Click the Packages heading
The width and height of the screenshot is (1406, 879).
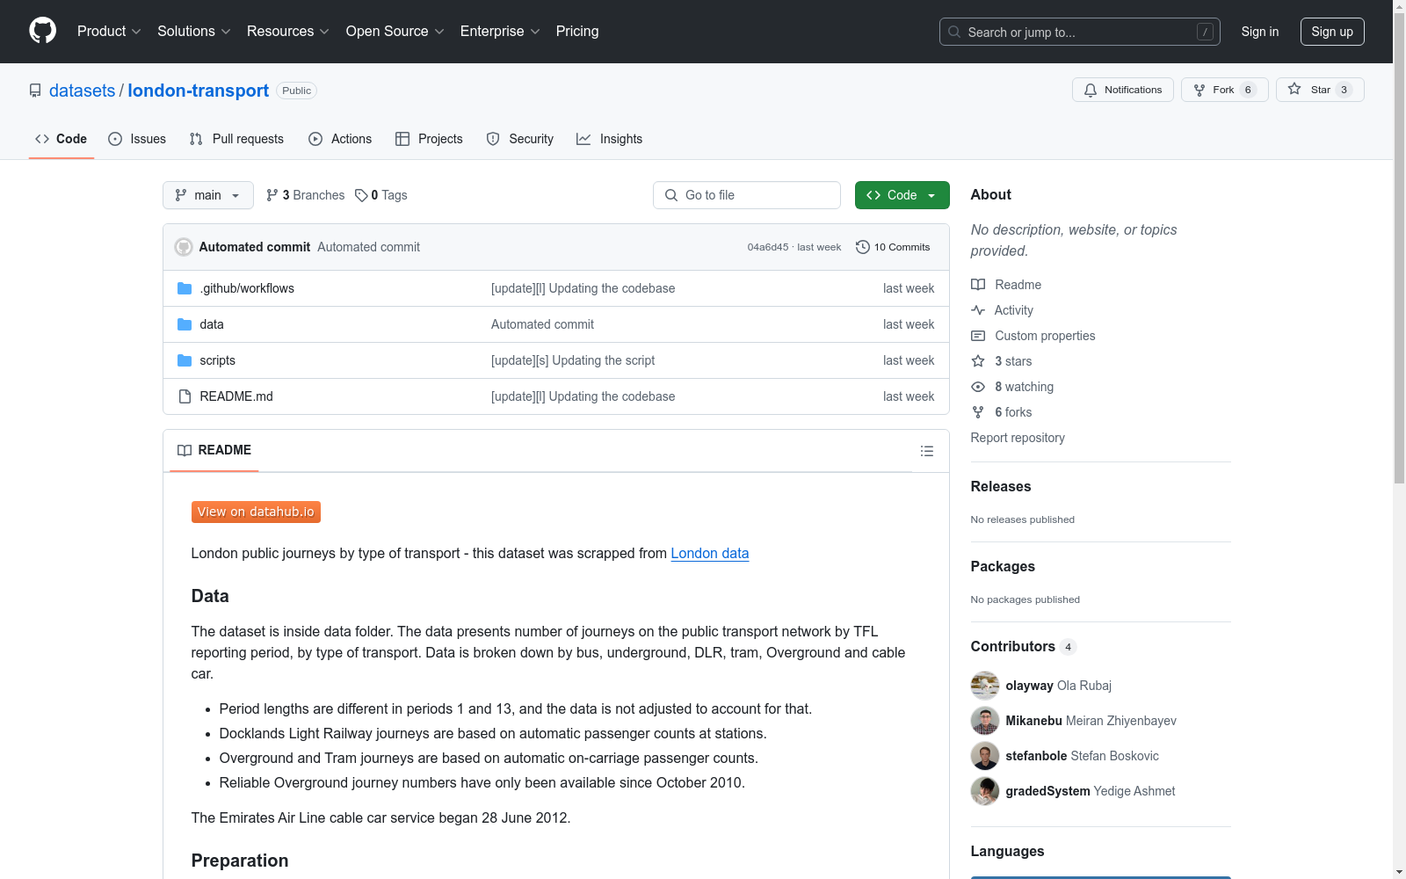point(1003,566)
